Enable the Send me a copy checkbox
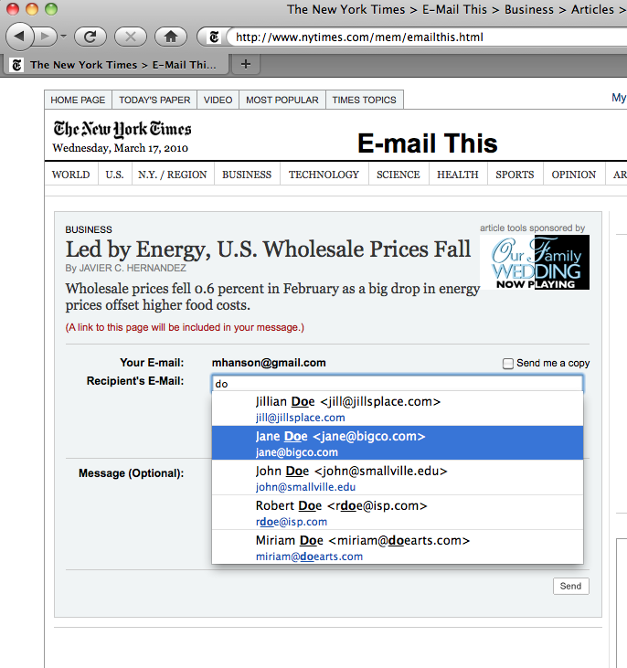627x668 pixels. [508, 364]
